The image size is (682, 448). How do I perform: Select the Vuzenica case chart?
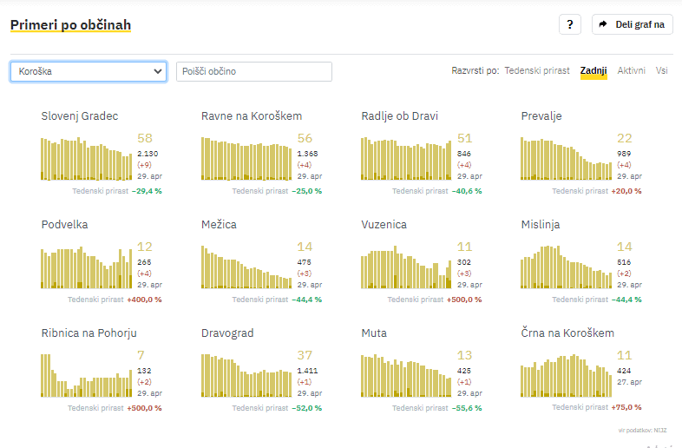coord(406,267)
